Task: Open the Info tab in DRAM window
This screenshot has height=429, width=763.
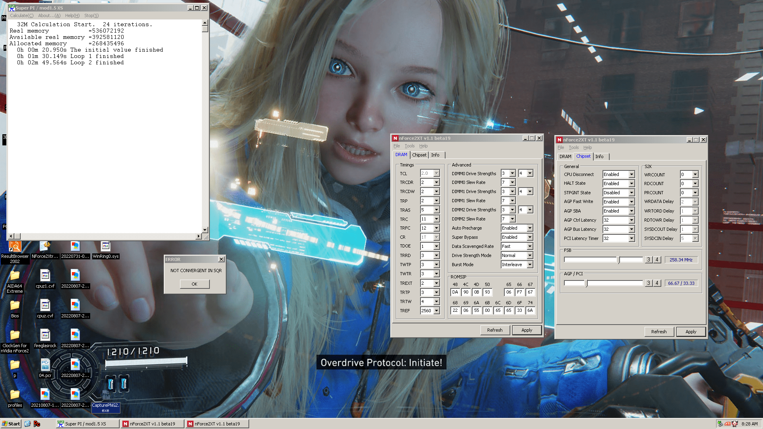Action: (436, 155)
